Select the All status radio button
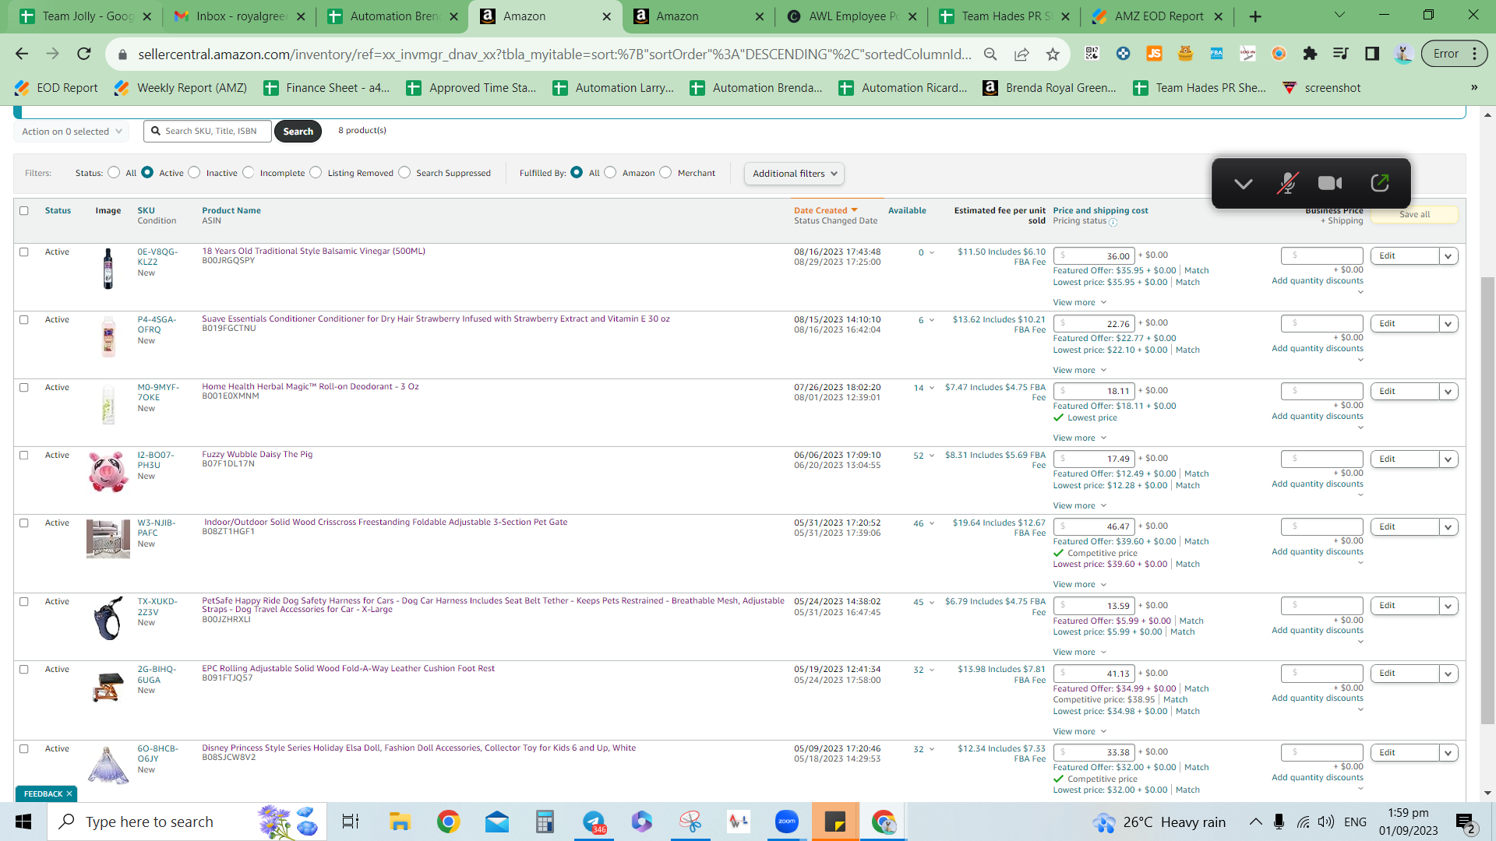Image resolution: width=1496 pixels, height=841 pixels. [114, 173]
